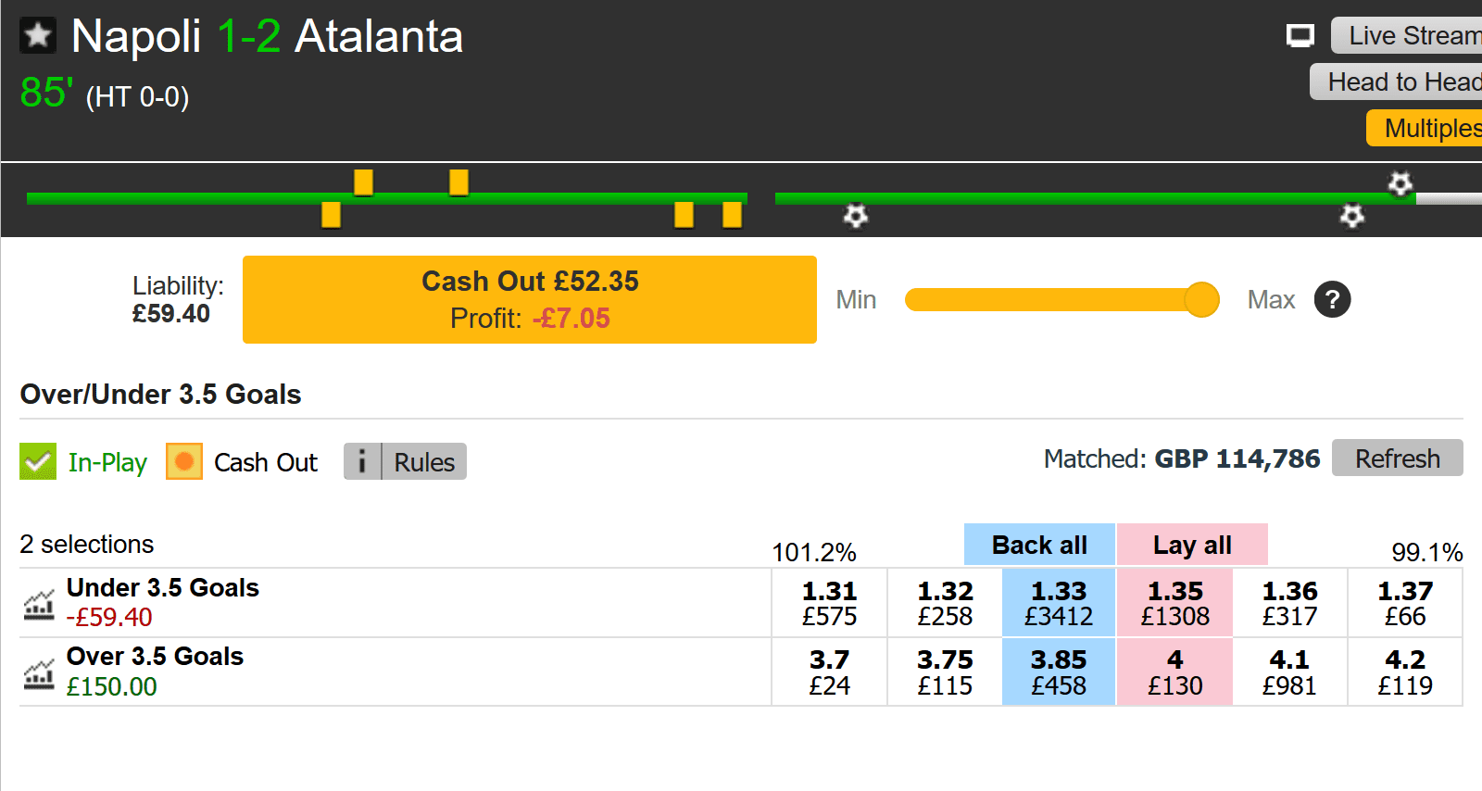Refresh the market prices

1398,458
